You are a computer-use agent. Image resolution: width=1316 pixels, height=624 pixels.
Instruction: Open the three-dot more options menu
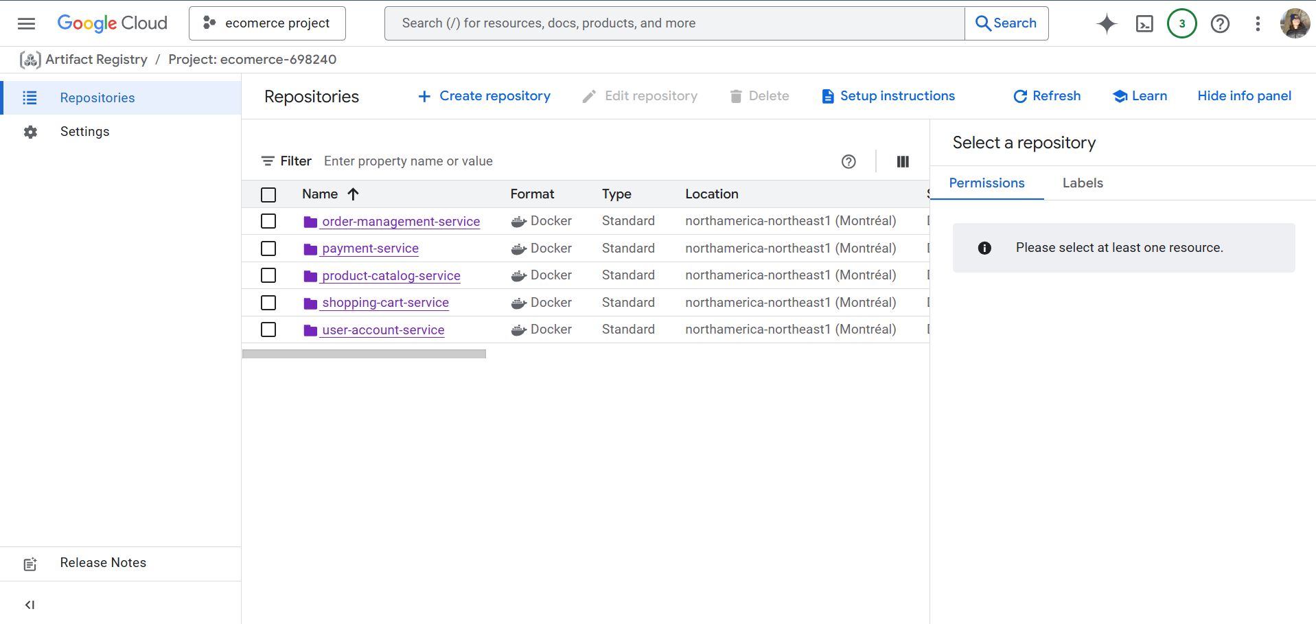pos(1258,24)
